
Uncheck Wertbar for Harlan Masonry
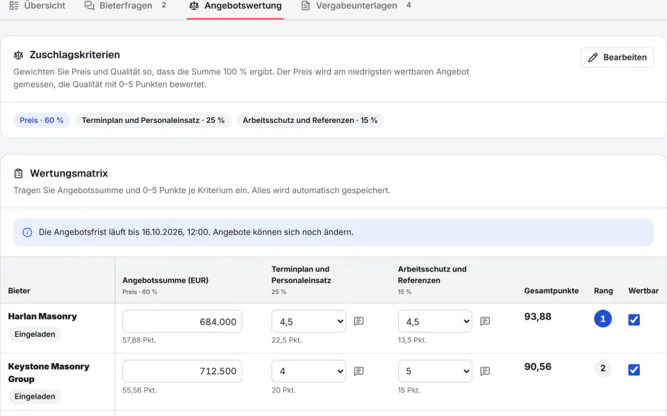tap(634, 320)
